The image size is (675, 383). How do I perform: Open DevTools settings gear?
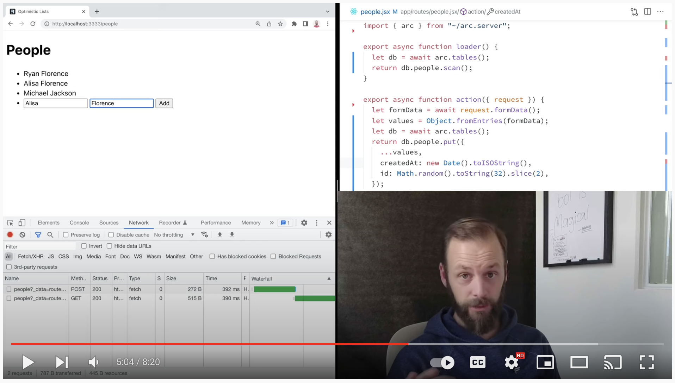tap(304, 223)
